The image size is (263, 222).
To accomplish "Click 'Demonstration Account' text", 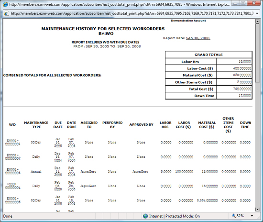I will 188,21.
